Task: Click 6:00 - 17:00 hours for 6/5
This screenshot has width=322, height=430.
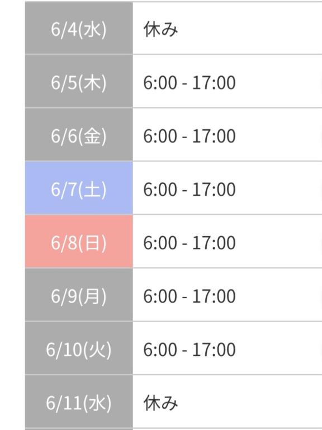Action: tap(190, 83)
